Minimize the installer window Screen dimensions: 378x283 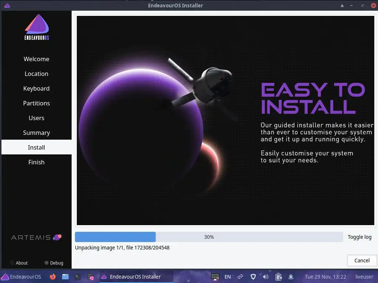351,6
